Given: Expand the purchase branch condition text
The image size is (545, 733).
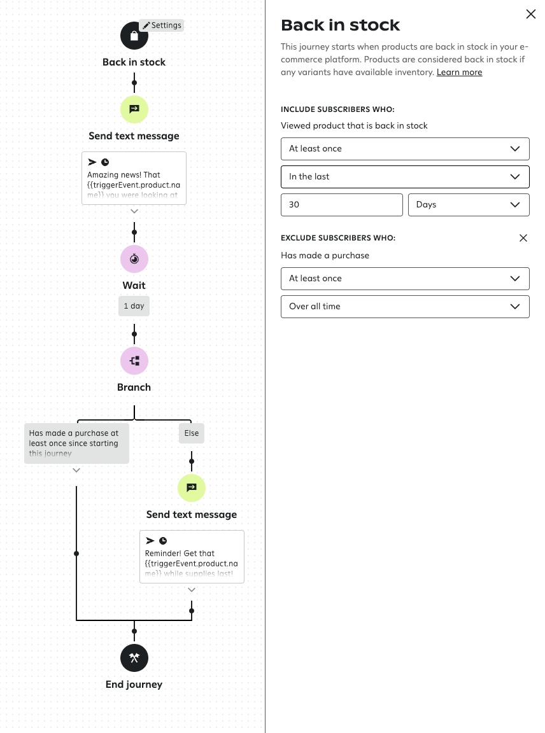Looking at the screenshot, I should pos(76,470).
